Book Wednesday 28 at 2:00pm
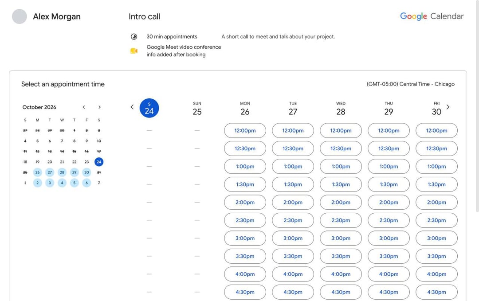The height and width of the screenshot is (301, 479). click(341, 203)
